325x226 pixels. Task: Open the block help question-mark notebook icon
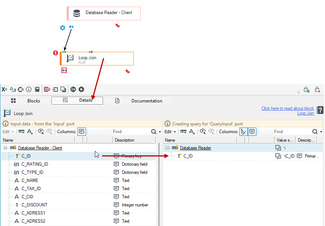pos(320,110)
